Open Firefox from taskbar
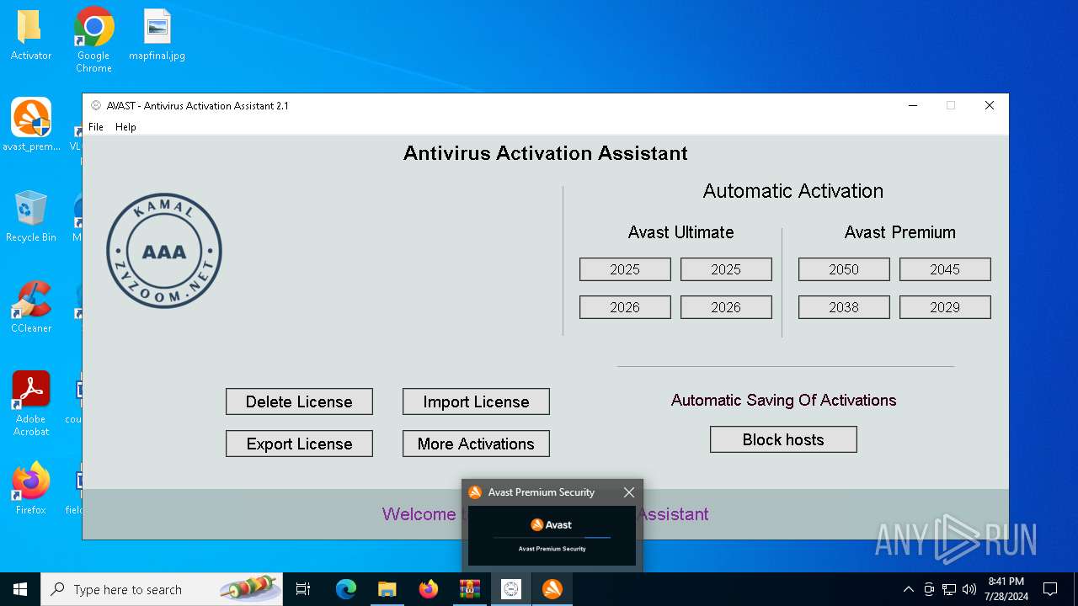Screen dimensions: 1078x606 pyautogui.click(x=429, y=589)
